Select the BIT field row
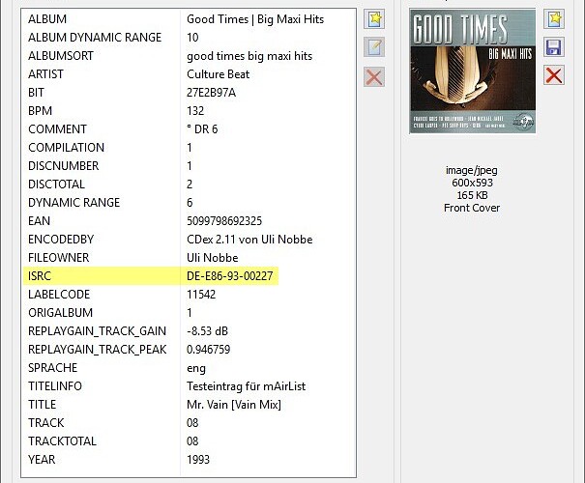The height and width of the screenshot is (483, 585). click(189, 93)
